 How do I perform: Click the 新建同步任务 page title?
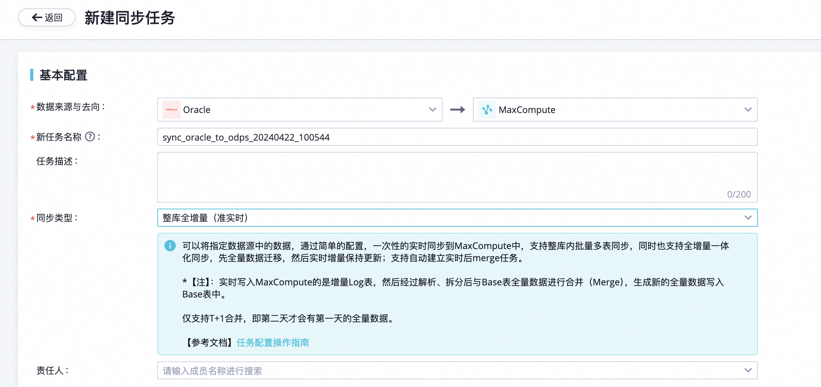[130, 18]
